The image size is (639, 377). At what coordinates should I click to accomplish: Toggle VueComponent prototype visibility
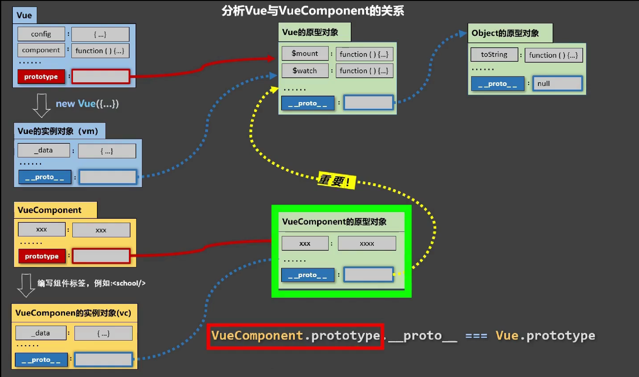(41, 256)
